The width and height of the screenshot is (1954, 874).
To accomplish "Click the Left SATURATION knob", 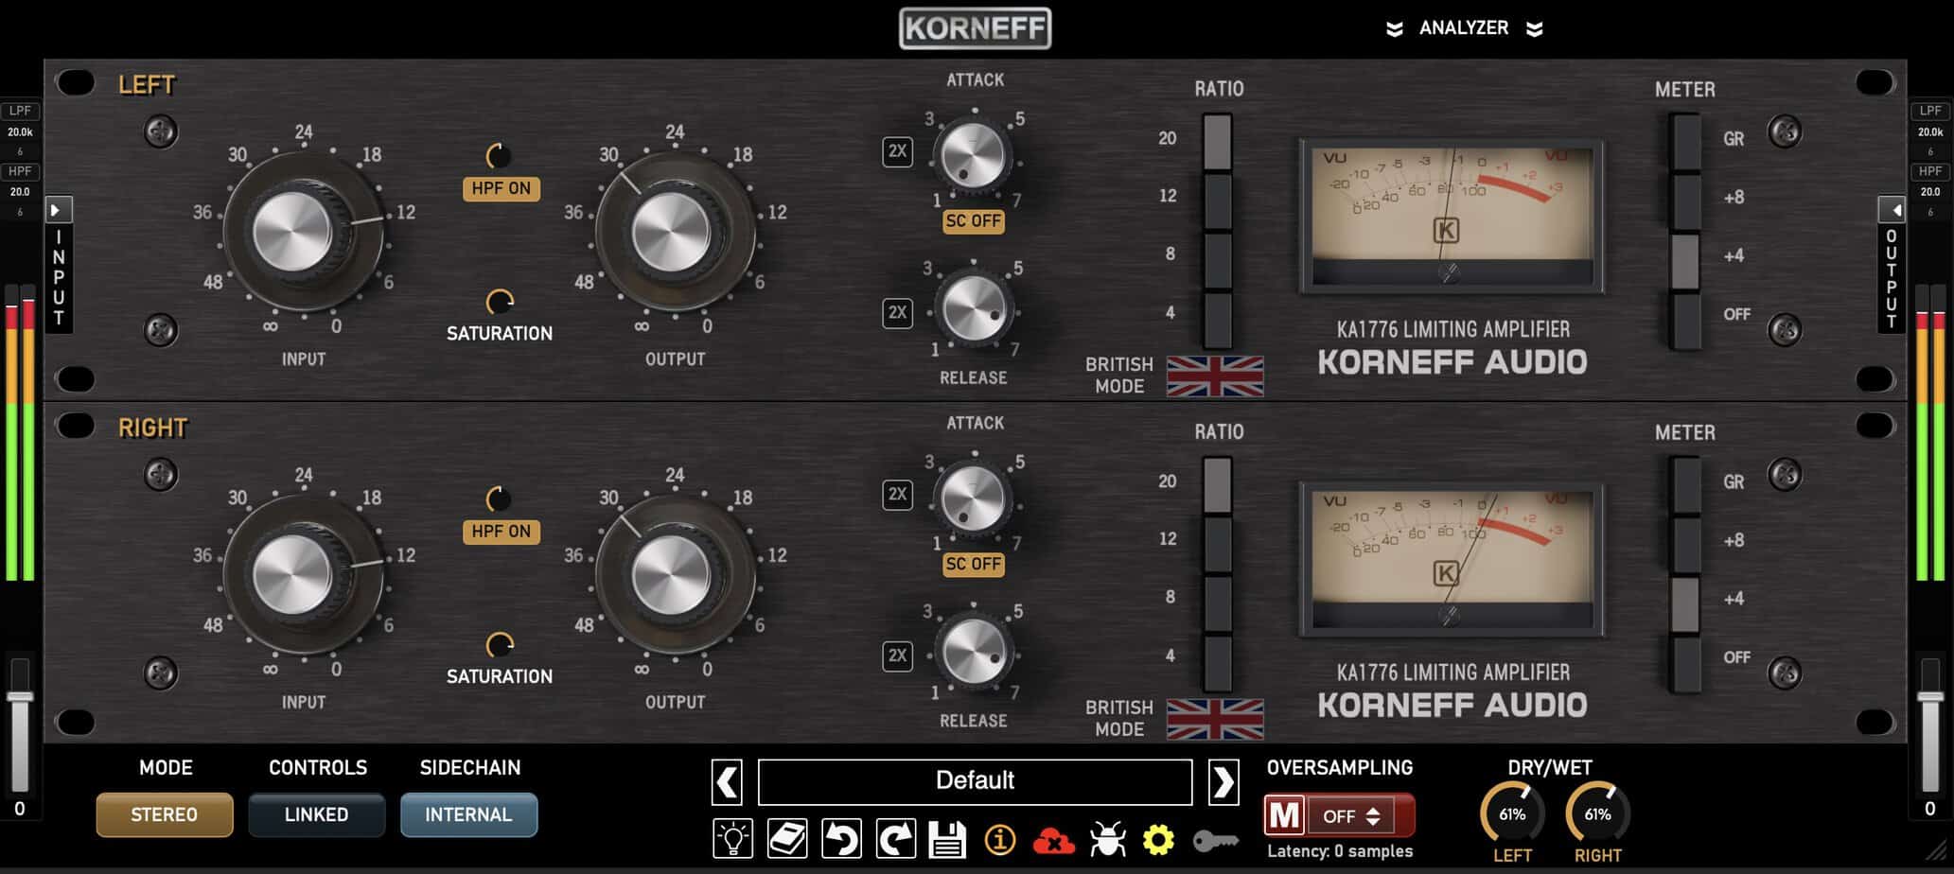I will pyautogui.click(x=500, y=303).
